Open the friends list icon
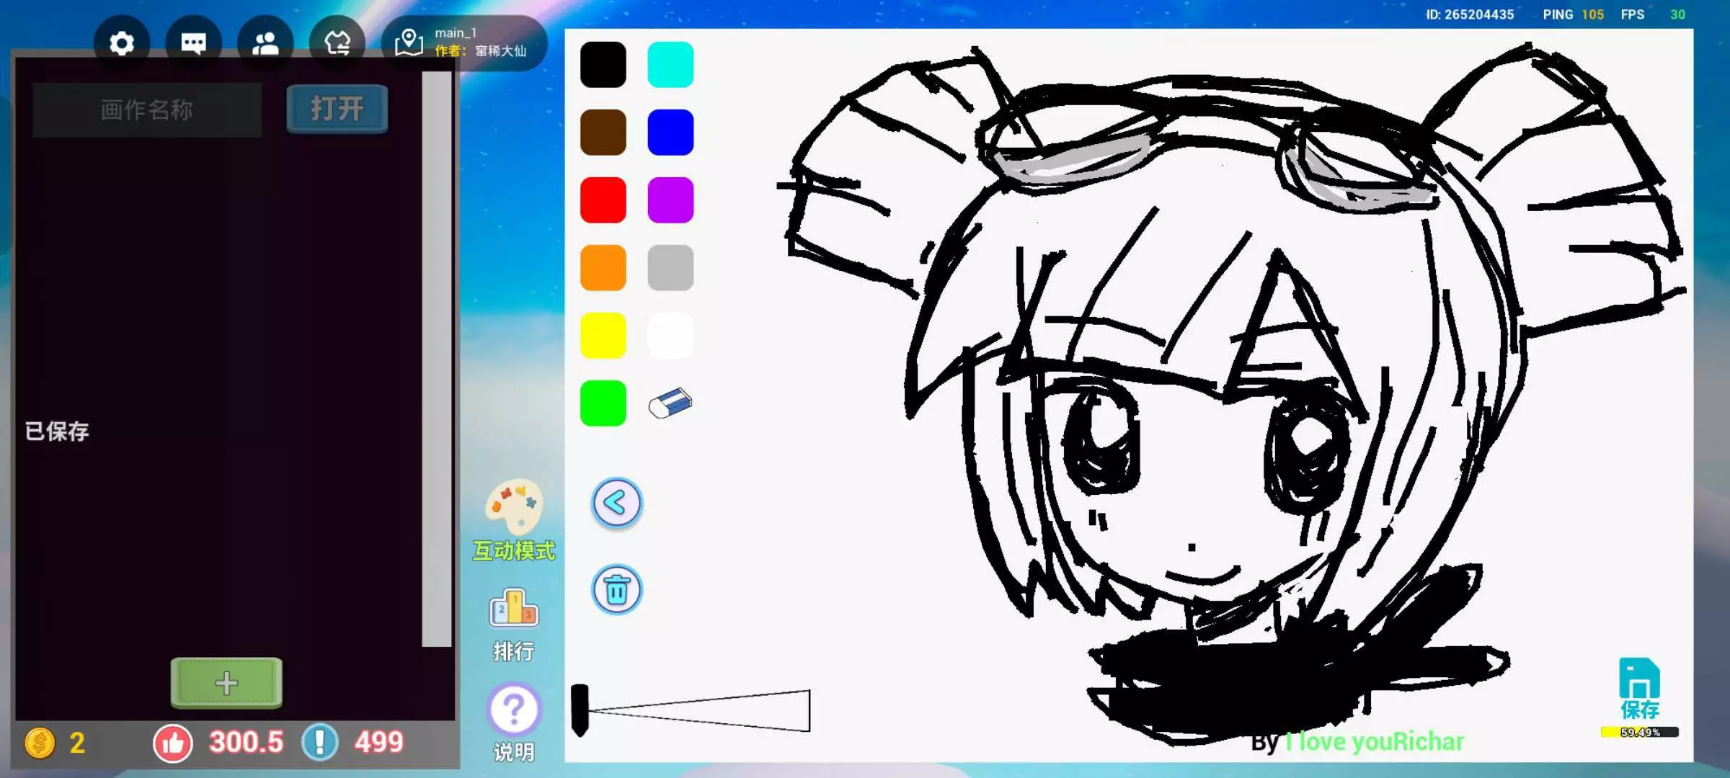The width and height of the screenshot is (1730, 778). pos(265,43)
